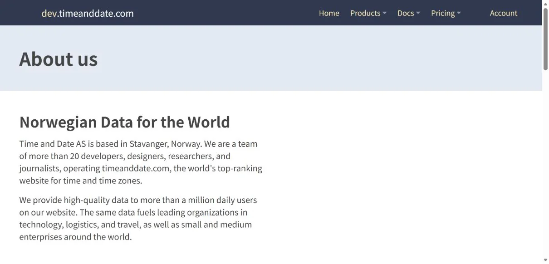Click the "About us" page heading
Image resolution: width=549 pixels, height=264 pixels.
click(59, 59)
